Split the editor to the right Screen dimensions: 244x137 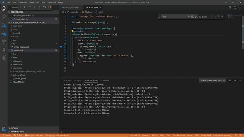click(x=235, y=8)
